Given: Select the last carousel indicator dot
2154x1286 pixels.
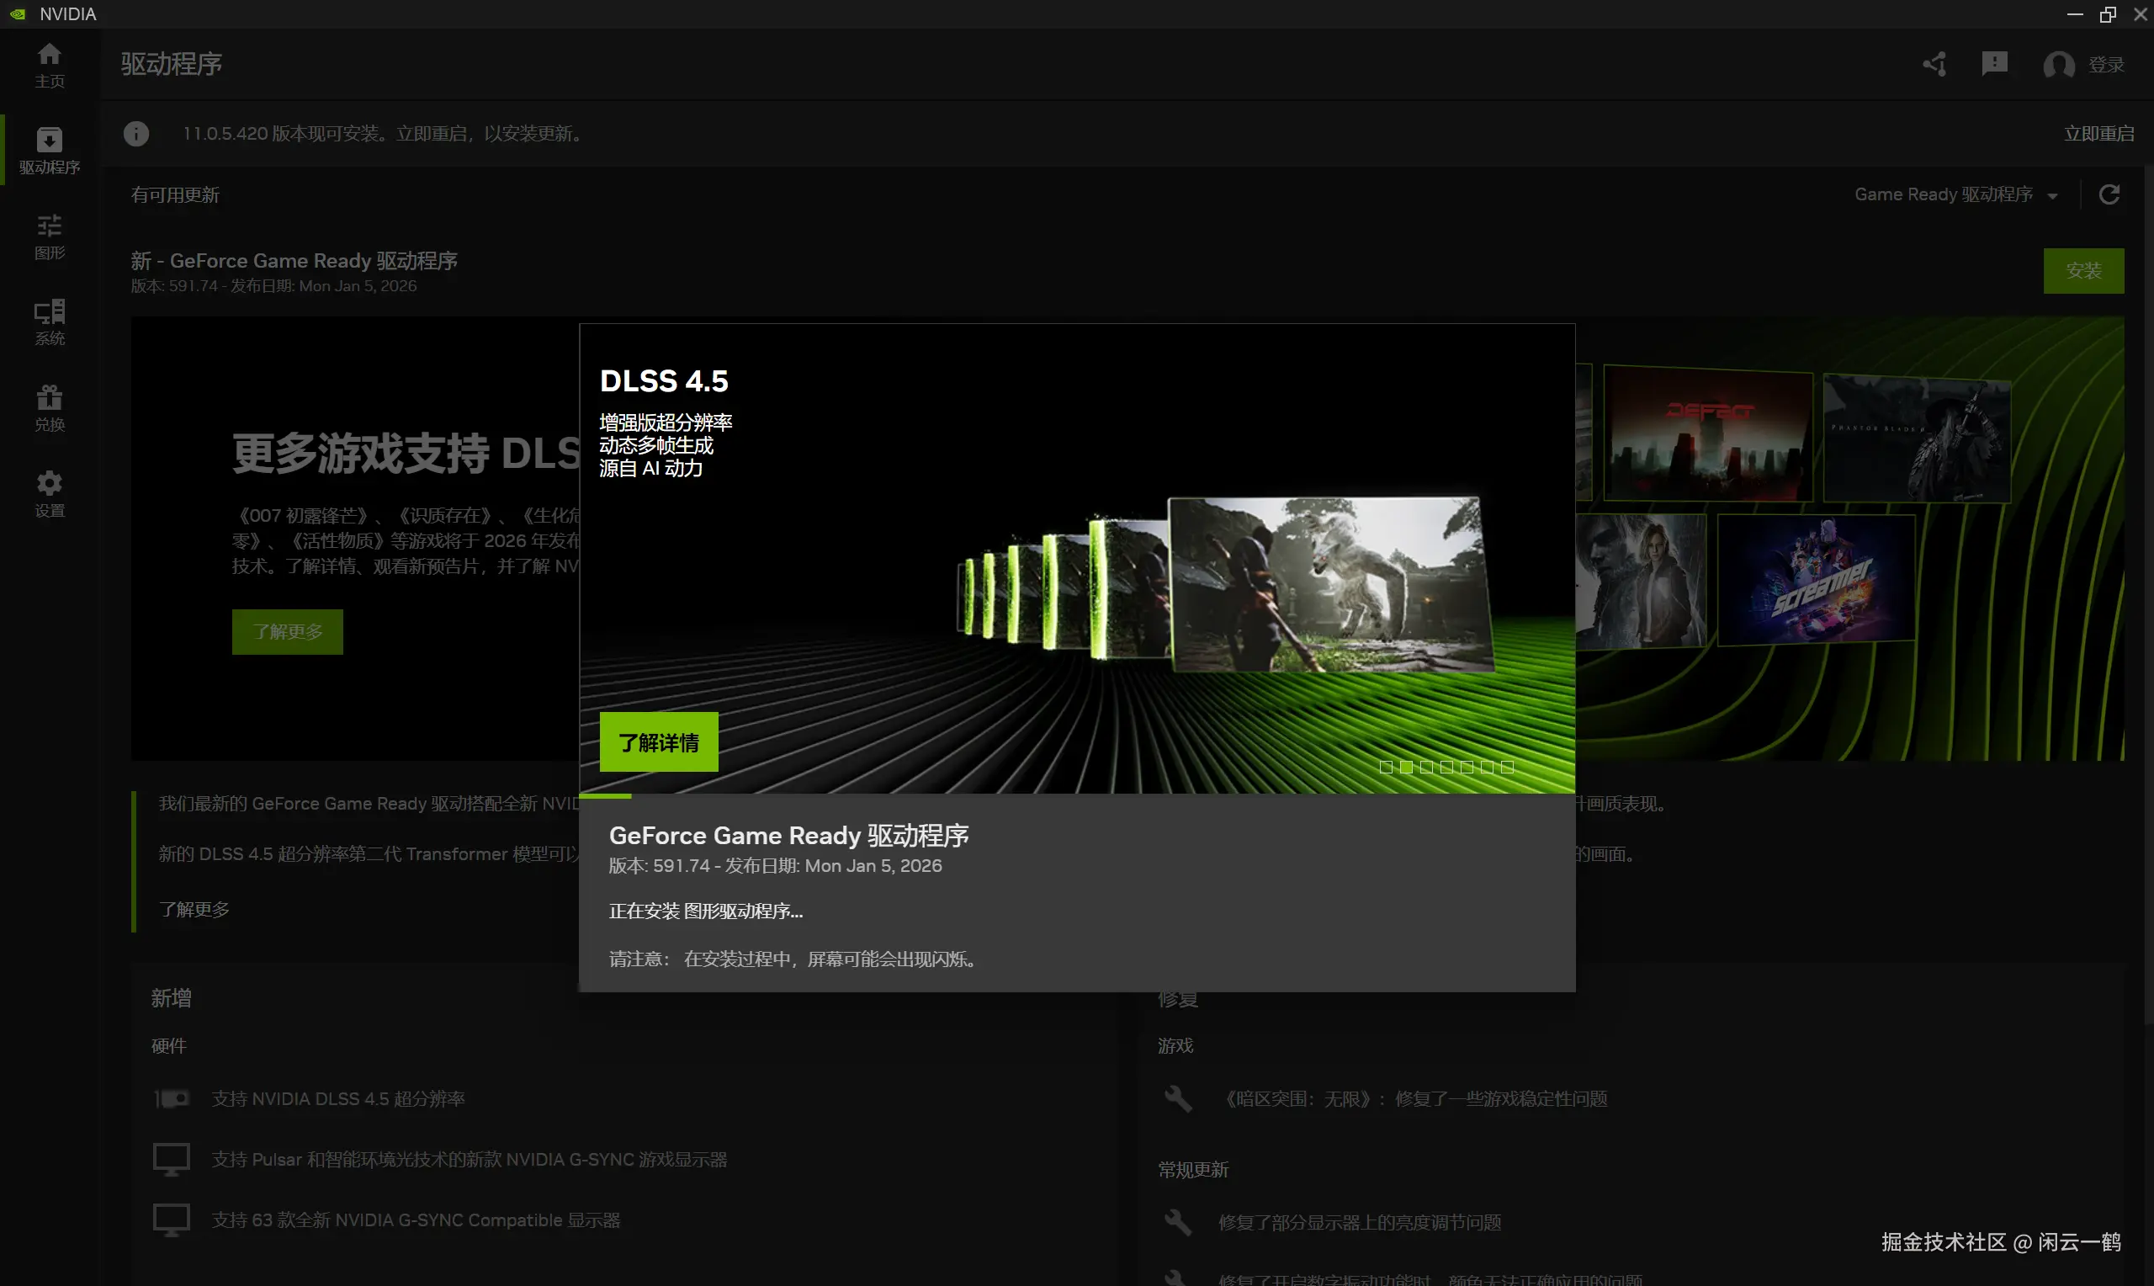Looking at the screenshot, I should click(x=1507, y=767).
